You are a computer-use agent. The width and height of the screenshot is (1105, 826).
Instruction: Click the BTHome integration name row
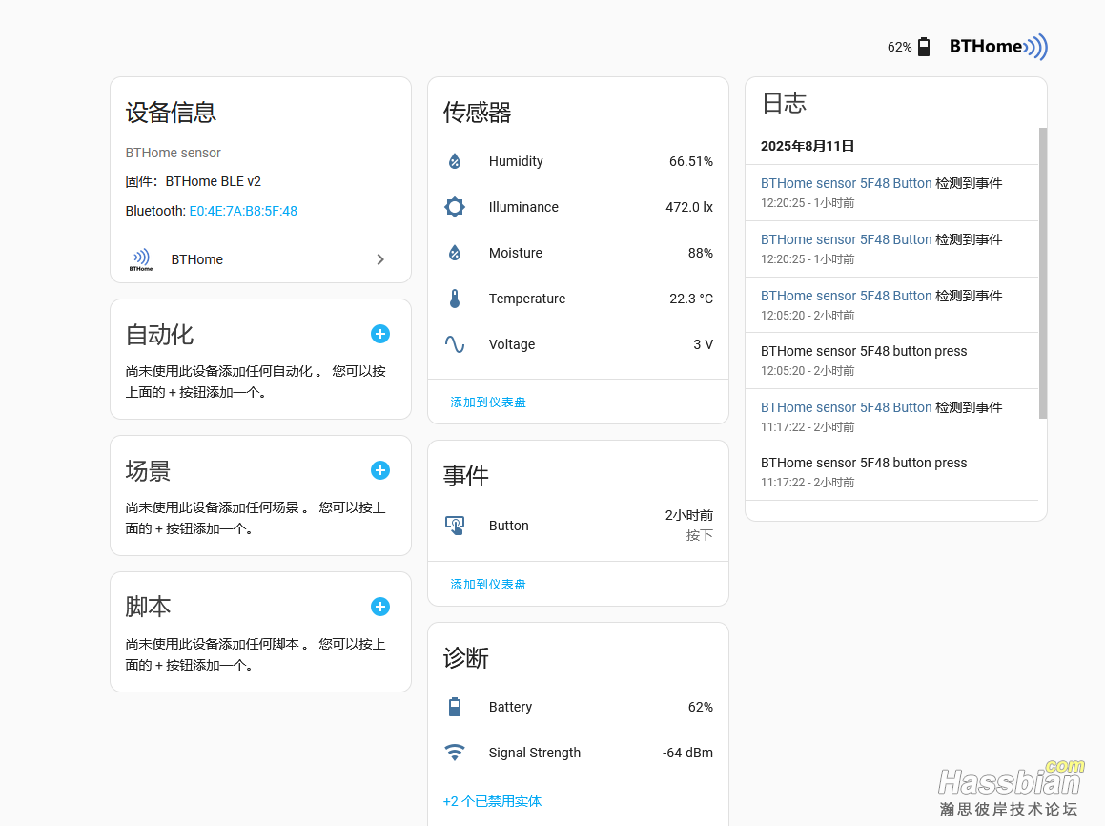260,259
